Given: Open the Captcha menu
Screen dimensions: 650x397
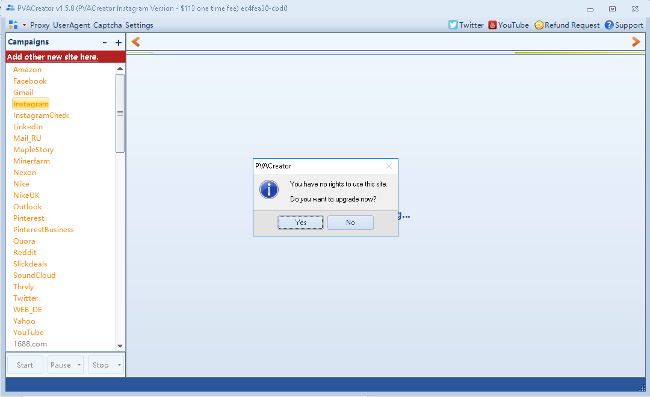Looking at the screenshot, I should 108,25.
